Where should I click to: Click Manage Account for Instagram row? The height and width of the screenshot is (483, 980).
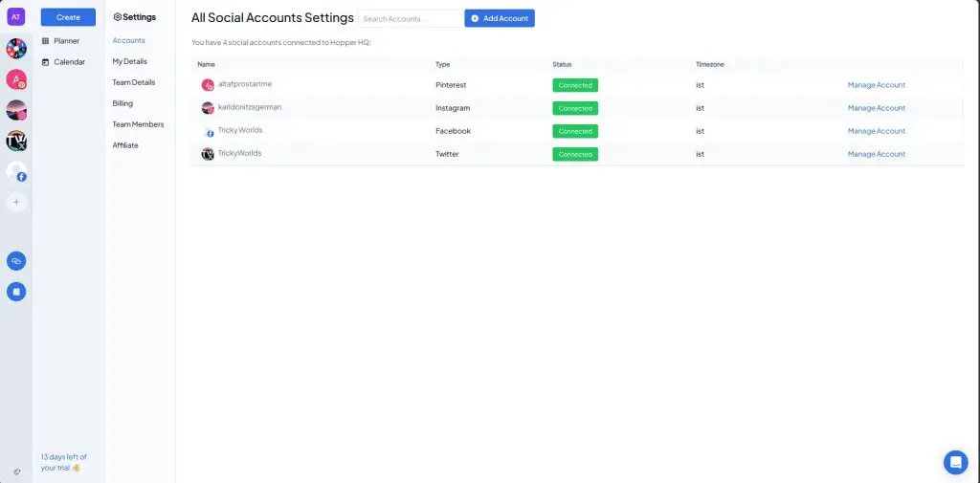click(877, 108)
